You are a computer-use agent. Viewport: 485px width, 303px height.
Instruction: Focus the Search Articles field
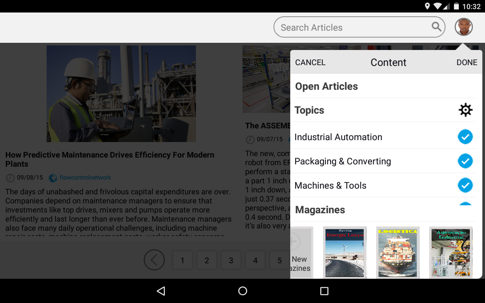pos(359,27)
